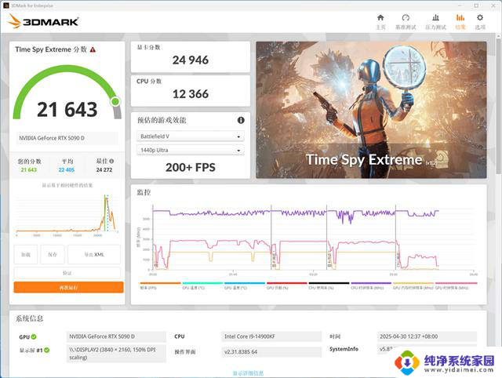Click the 保存 save button
The height and width of the screenshot is (378, 502).
(53, 254)
